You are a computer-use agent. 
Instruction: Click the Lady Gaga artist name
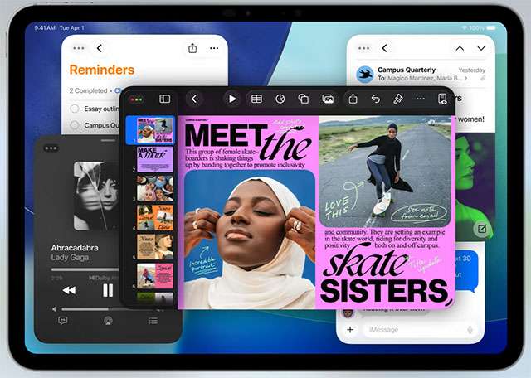70,258
